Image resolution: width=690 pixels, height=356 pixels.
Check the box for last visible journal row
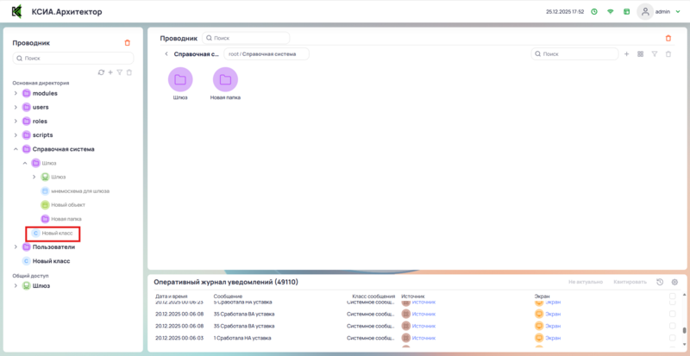tap(672, 339)
